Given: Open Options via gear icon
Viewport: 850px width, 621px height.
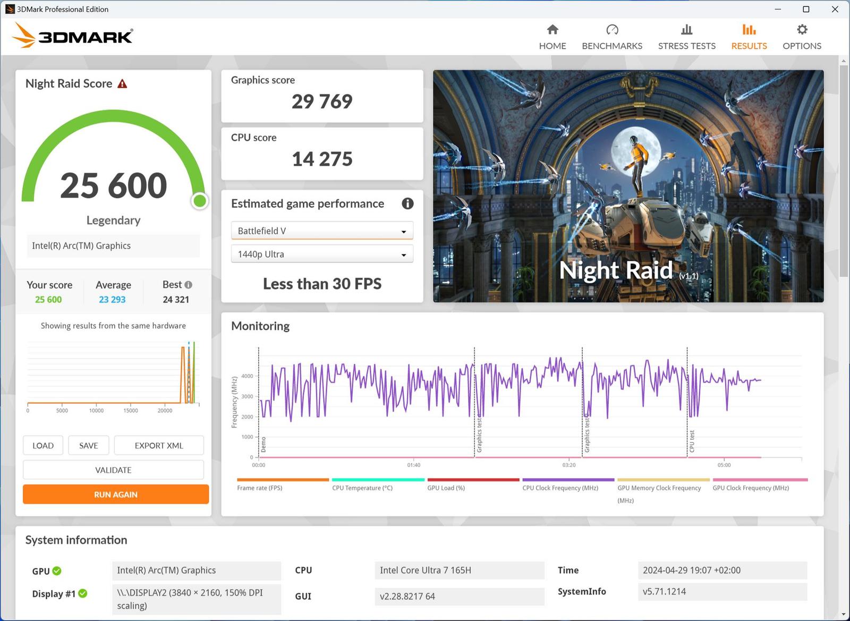Looking at the screenshot, I should coord(802,29).
